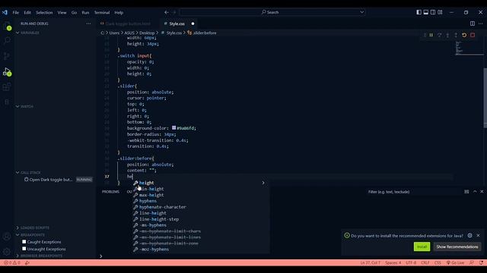Open the Extensions view in activity bar
The height and width of the screenshot is (273, 487).
[x=7, y=87]
